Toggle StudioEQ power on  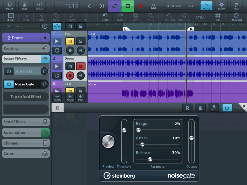click(x=9, y=71)
